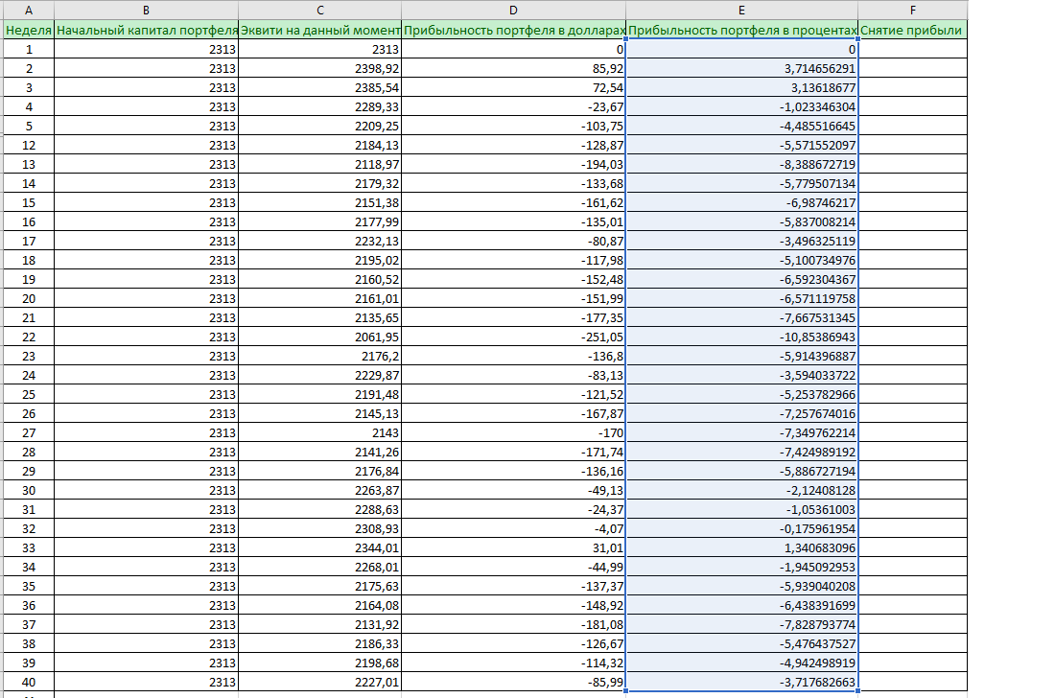Click equity cell containing 2143

pos(319,432)
